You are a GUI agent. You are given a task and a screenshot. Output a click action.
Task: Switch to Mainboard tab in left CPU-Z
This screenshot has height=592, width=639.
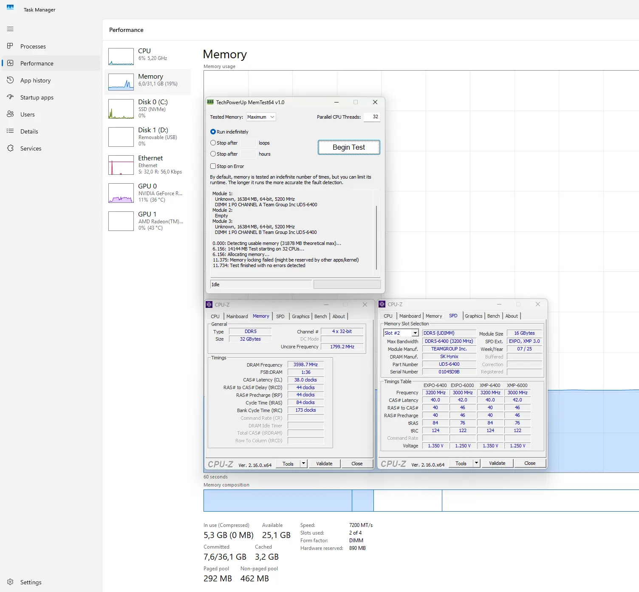pyautogui.click(x=237, y=316)
